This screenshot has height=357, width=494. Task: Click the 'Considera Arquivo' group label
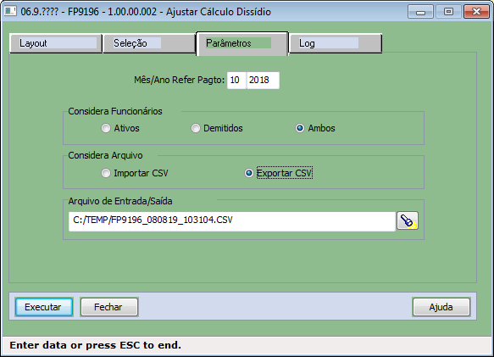105,155
